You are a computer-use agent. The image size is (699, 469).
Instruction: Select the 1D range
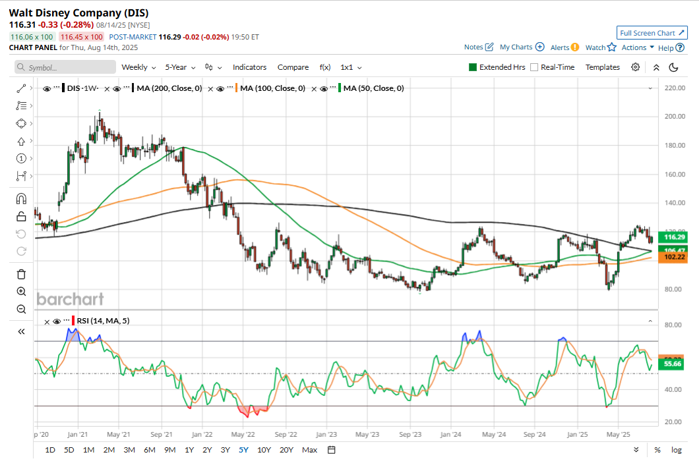50,450
